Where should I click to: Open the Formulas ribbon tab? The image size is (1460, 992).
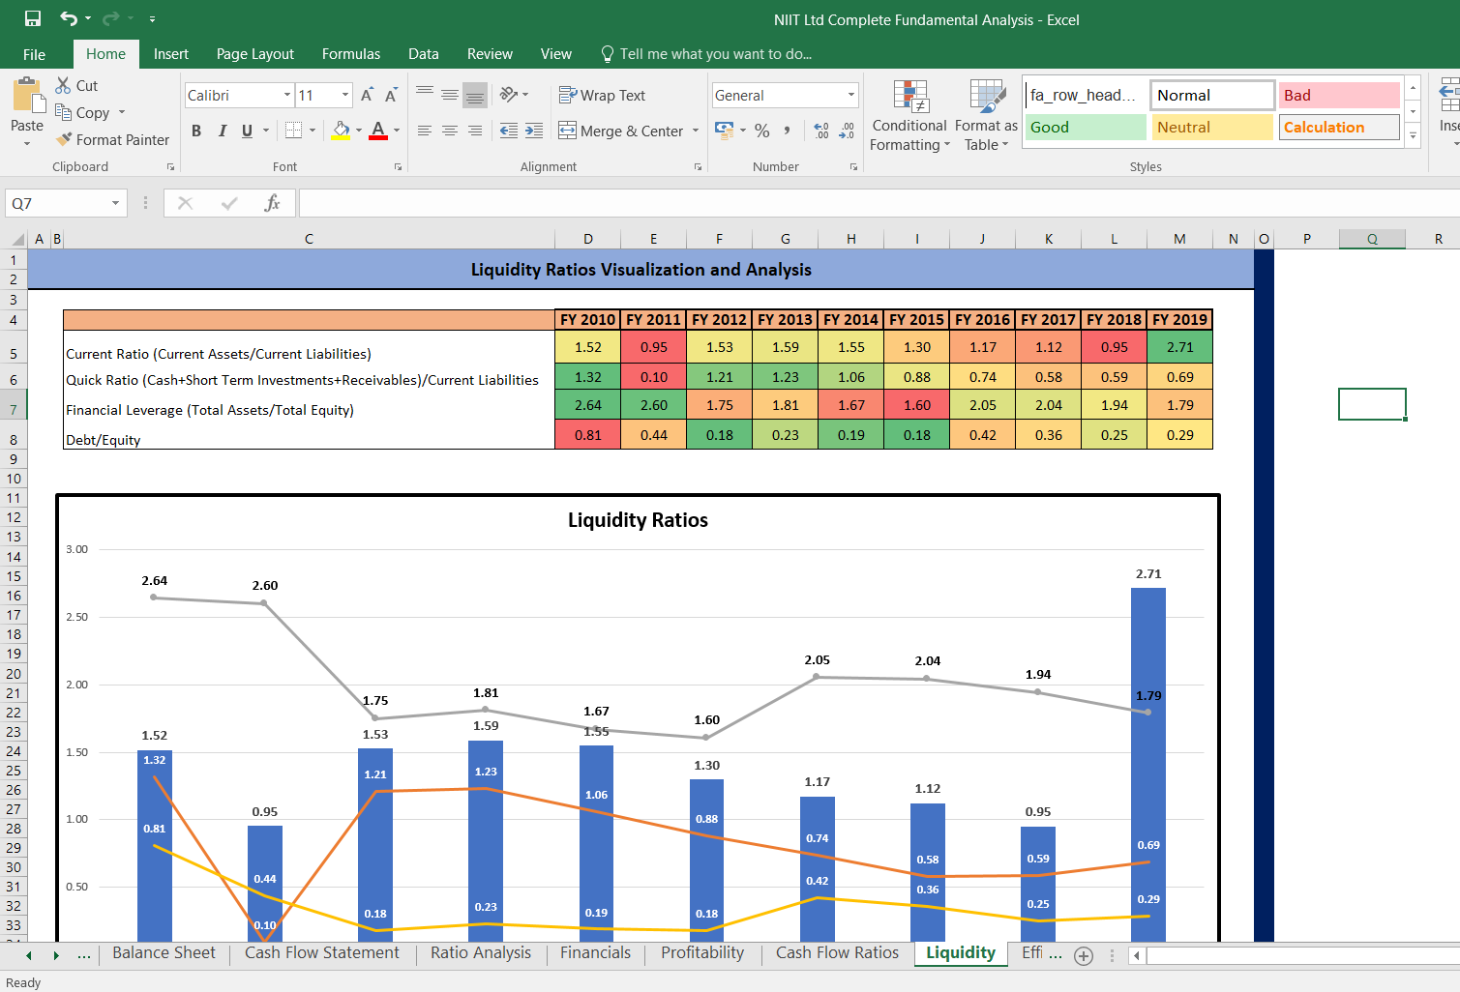tap(351, 54)
